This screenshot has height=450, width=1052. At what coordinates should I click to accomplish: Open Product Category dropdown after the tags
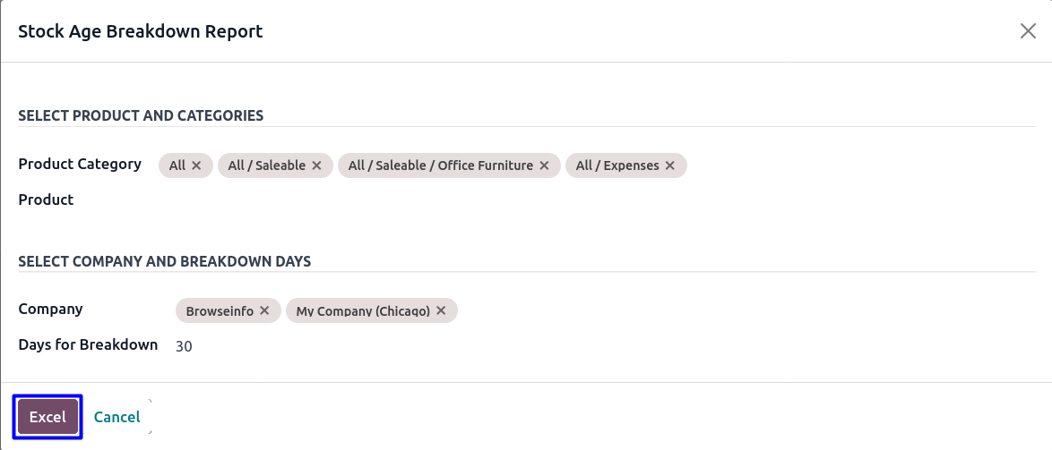[851, 166]
